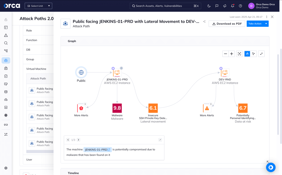Go to next attack step arrow
This screenshot has height=175, width=282.
pos(78,140)
